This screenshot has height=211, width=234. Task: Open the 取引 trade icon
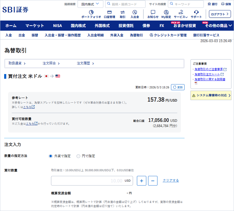tap(122, 12)
